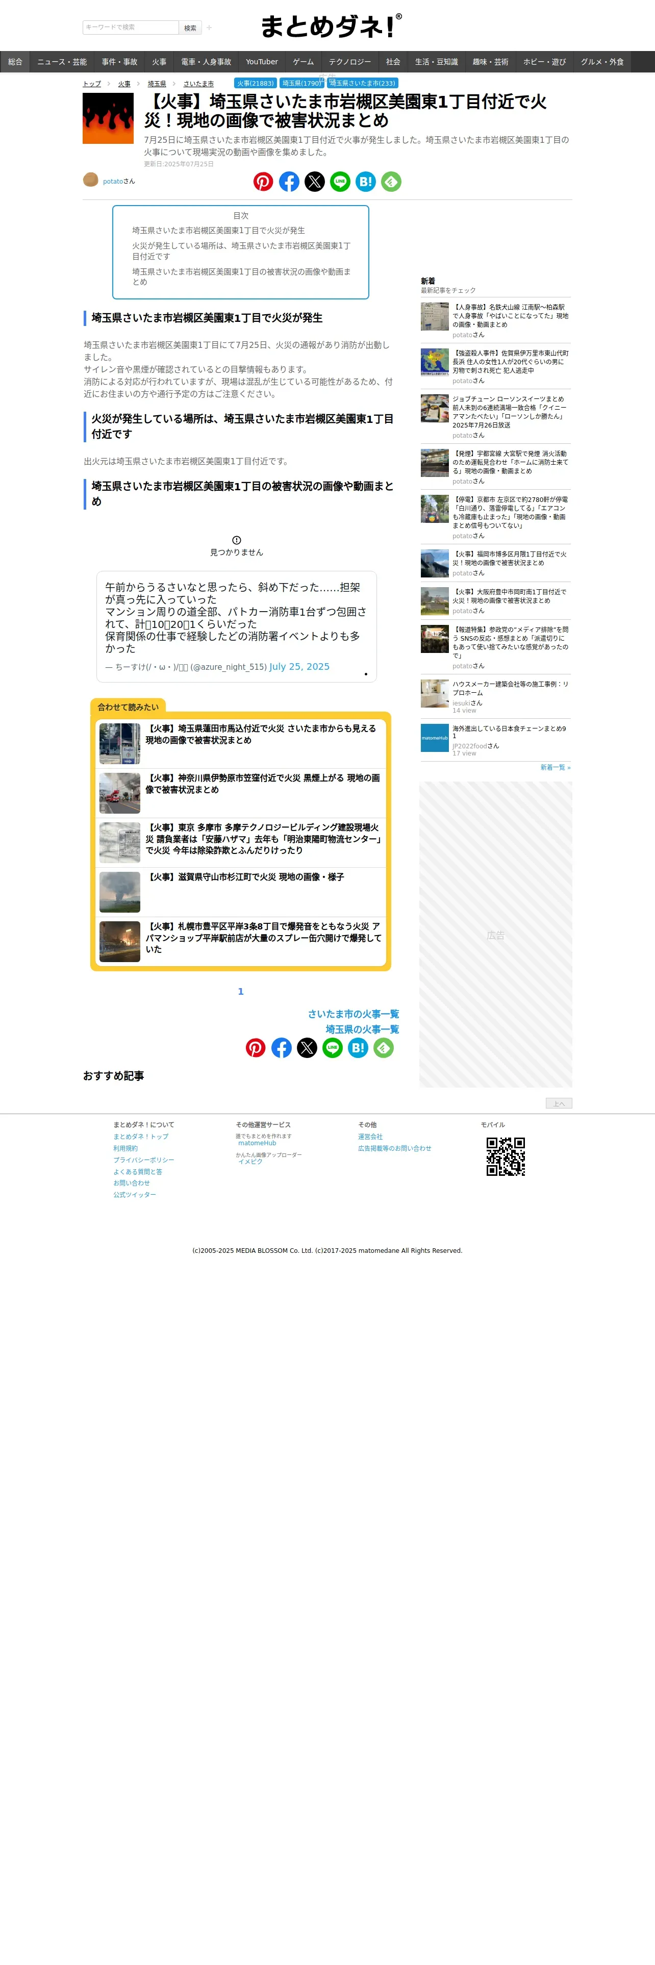
Task: Open さいたま市の火事一覧 link
Action: [x=353, y=1015]
